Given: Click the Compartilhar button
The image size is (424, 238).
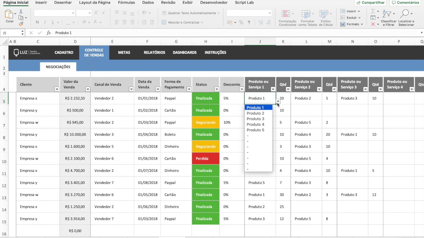Looking at the screenshot, I should (x=371, y=3).
